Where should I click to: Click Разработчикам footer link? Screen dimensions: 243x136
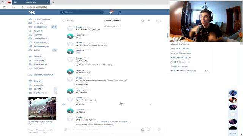pyautogui.click(x=44, y=130)
